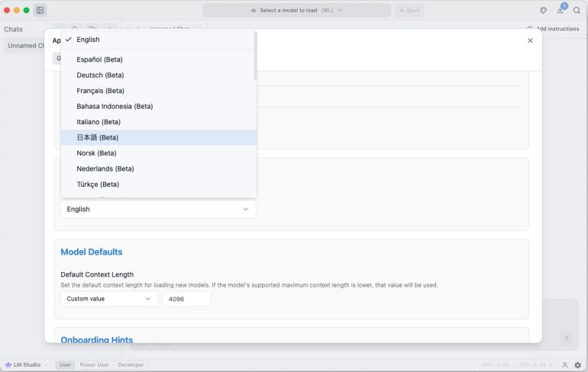Viewport: 588px width, 372px height.
Task: Open the downloads icon with badge
Action: point(561,11)
